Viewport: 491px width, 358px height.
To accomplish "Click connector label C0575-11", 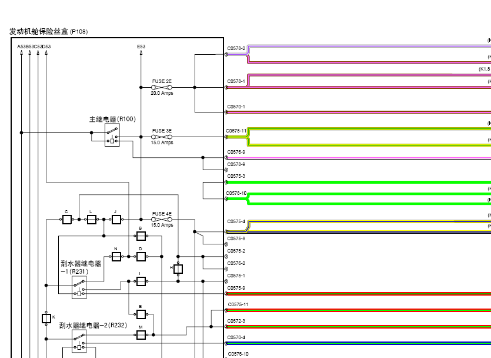I will tap(238, 304).
